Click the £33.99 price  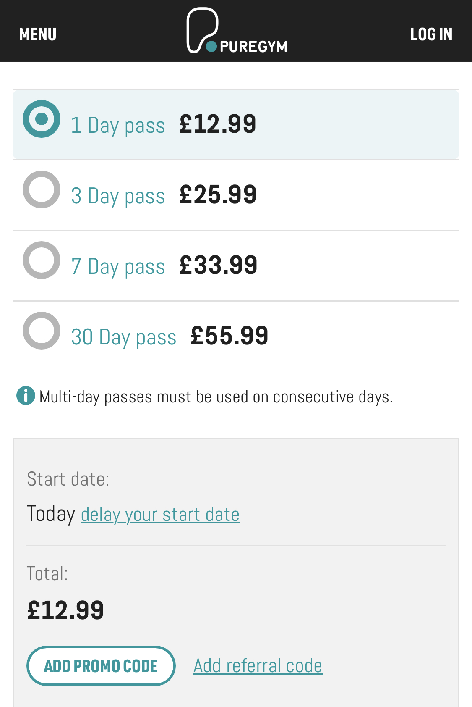tap(218, 265)
